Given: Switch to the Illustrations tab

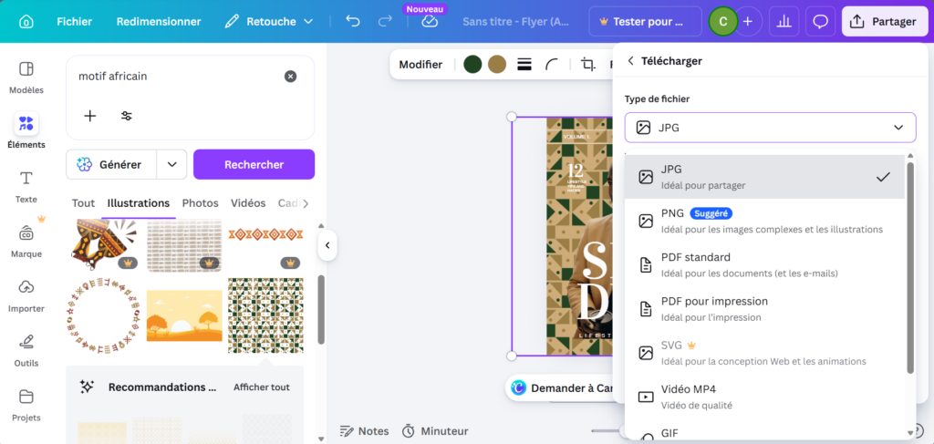Looking at the screenshot, I should click(x=139, y=203).
